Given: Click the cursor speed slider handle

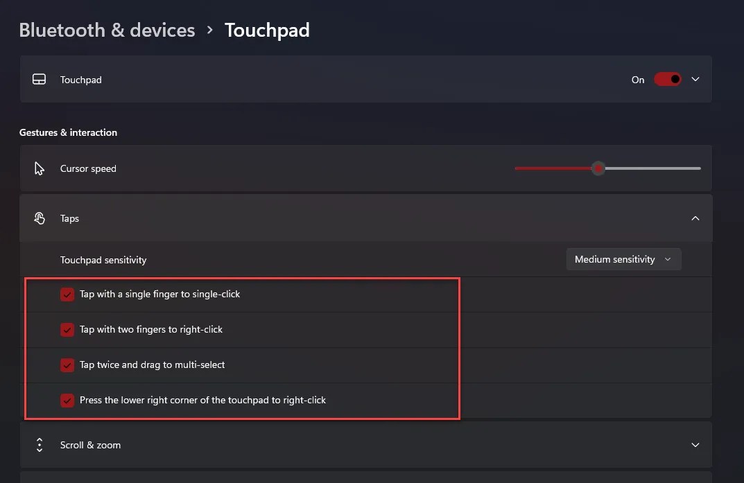Looking at the screenshot, I should point(598,168).
